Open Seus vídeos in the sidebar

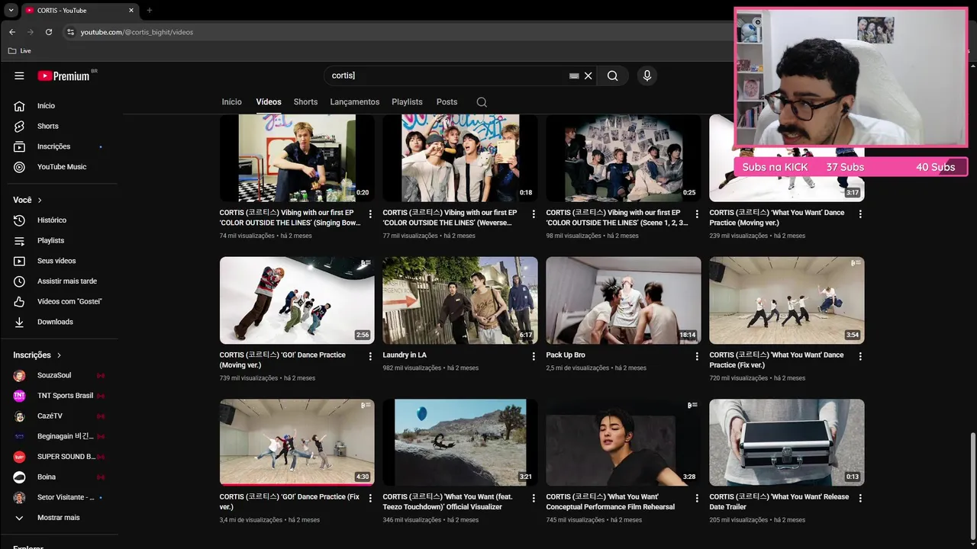pos(58,261)
